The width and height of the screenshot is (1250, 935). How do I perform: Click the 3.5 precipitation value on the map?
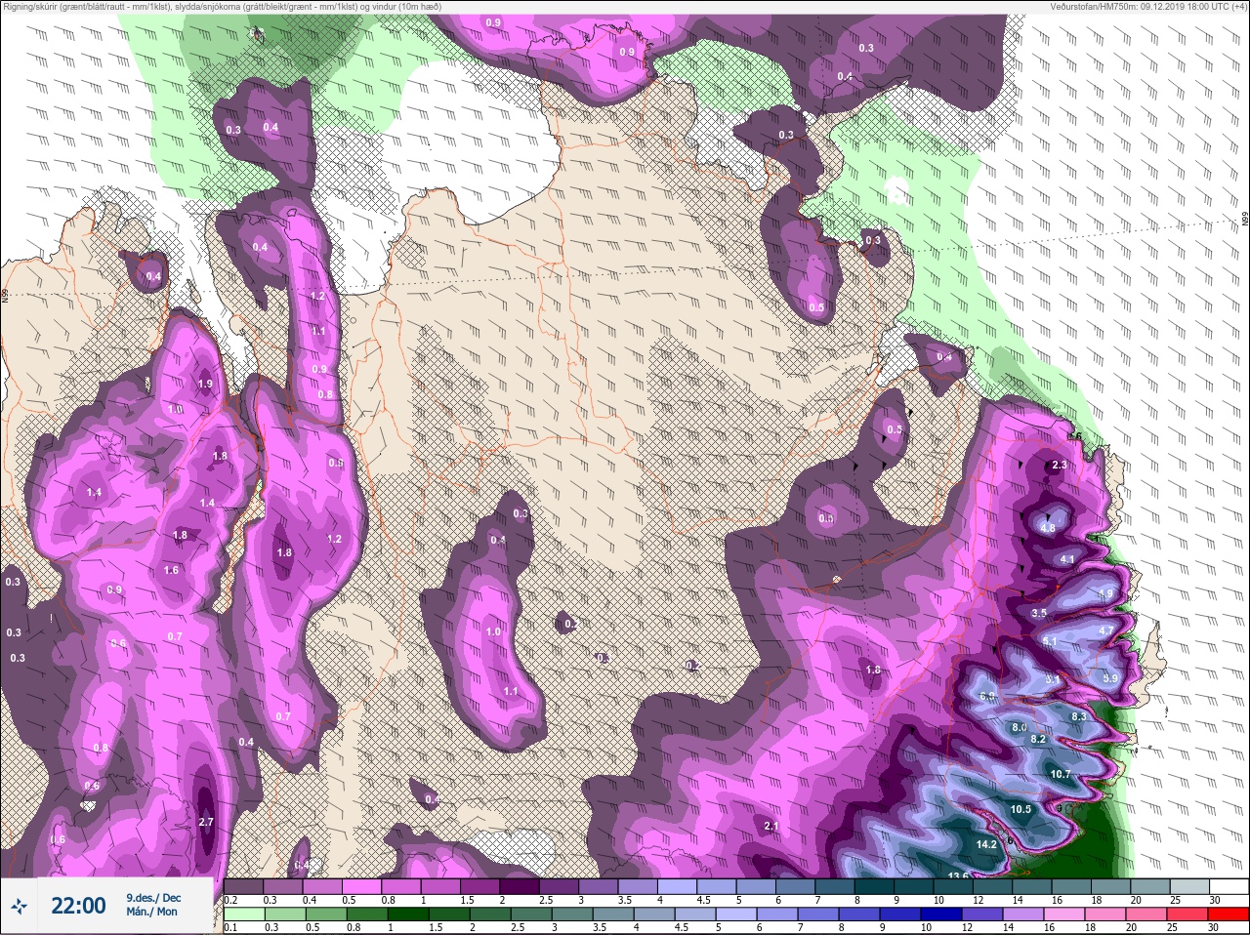point(1039,613)
